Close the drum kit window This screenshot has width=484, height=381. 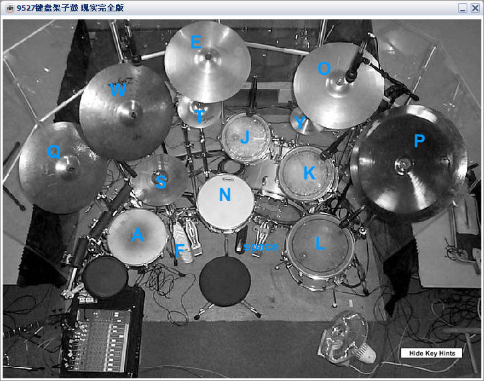475,8
